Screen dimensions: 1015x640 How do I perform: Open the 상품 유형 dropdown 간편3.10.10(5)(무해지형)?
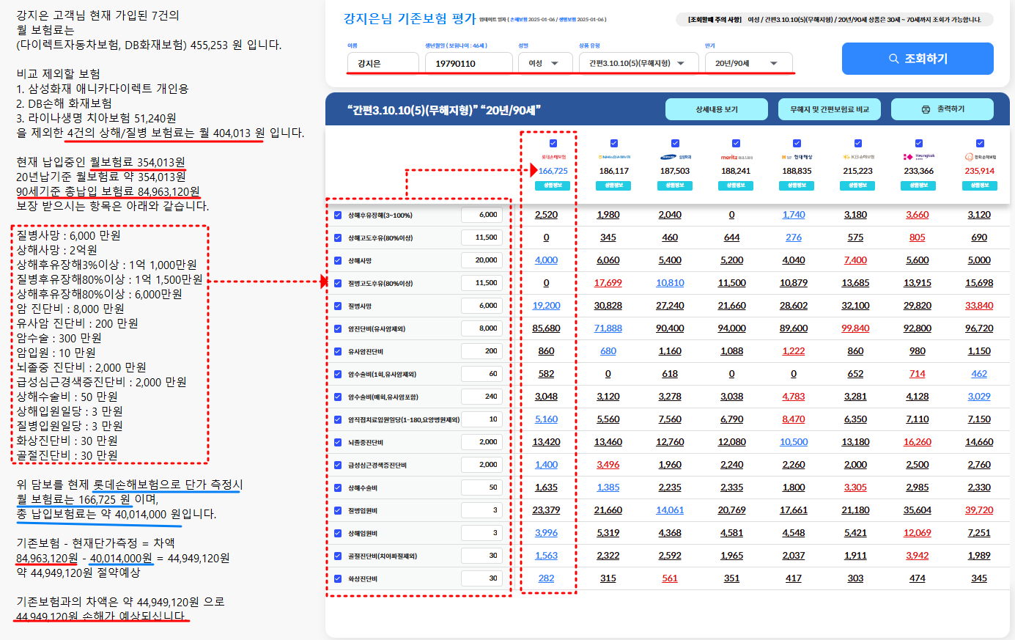pyautogui.click(x=638, y=63)
